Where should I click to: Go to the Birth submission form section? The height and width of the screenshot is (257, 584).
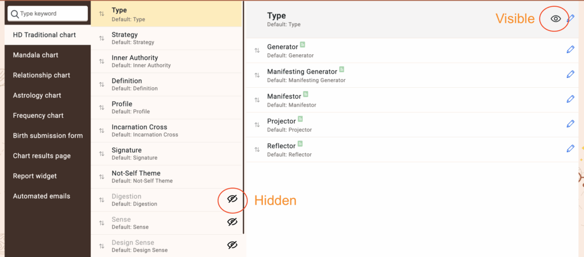48,136
